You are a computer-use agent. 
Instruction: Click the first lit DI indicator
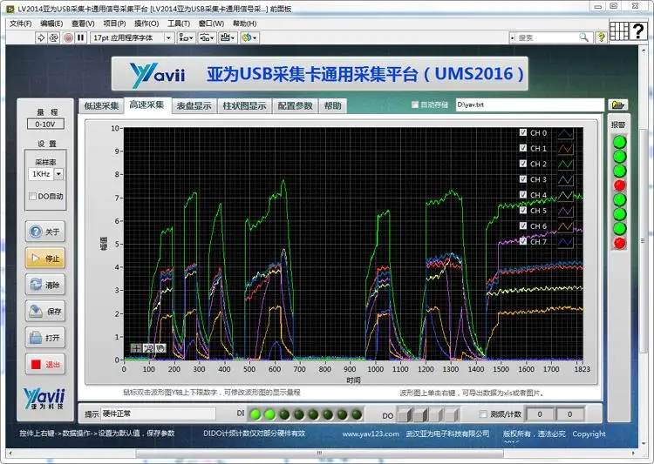point(255,414)
